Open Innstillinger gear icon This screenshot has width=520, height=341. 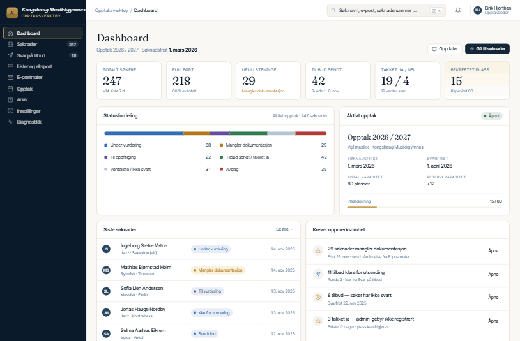tap(10, 111)
